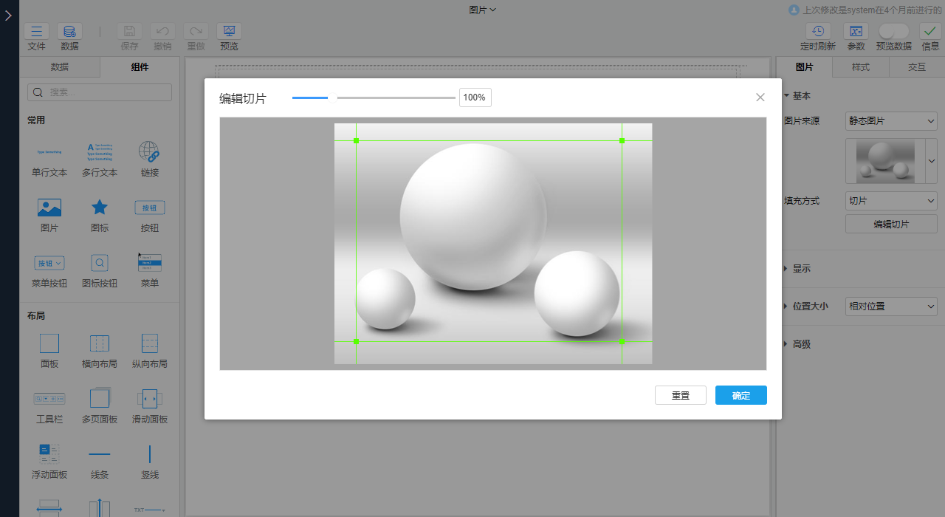Open the 数据 (Data) toolbar icon
This screenshot has height=517, width=945.
coord(69,32)
